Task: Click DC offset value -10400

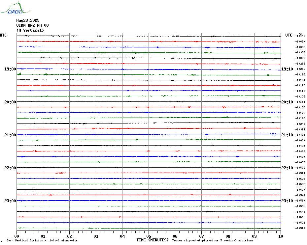Action: (x=300, y=141)
